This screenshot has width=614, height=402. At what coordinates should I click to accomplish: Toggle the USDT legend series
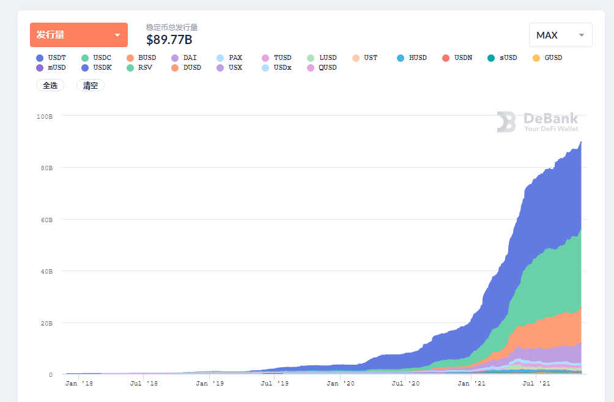(51, 58)
